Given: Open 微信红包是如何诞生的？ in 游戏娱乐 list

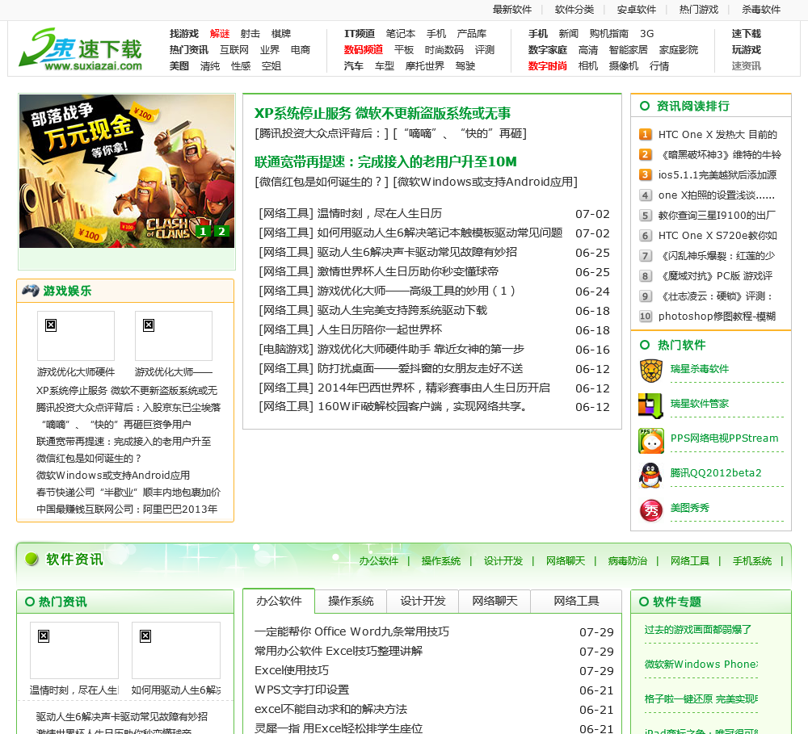Looking at the screenshot, I should coord(89,459).
